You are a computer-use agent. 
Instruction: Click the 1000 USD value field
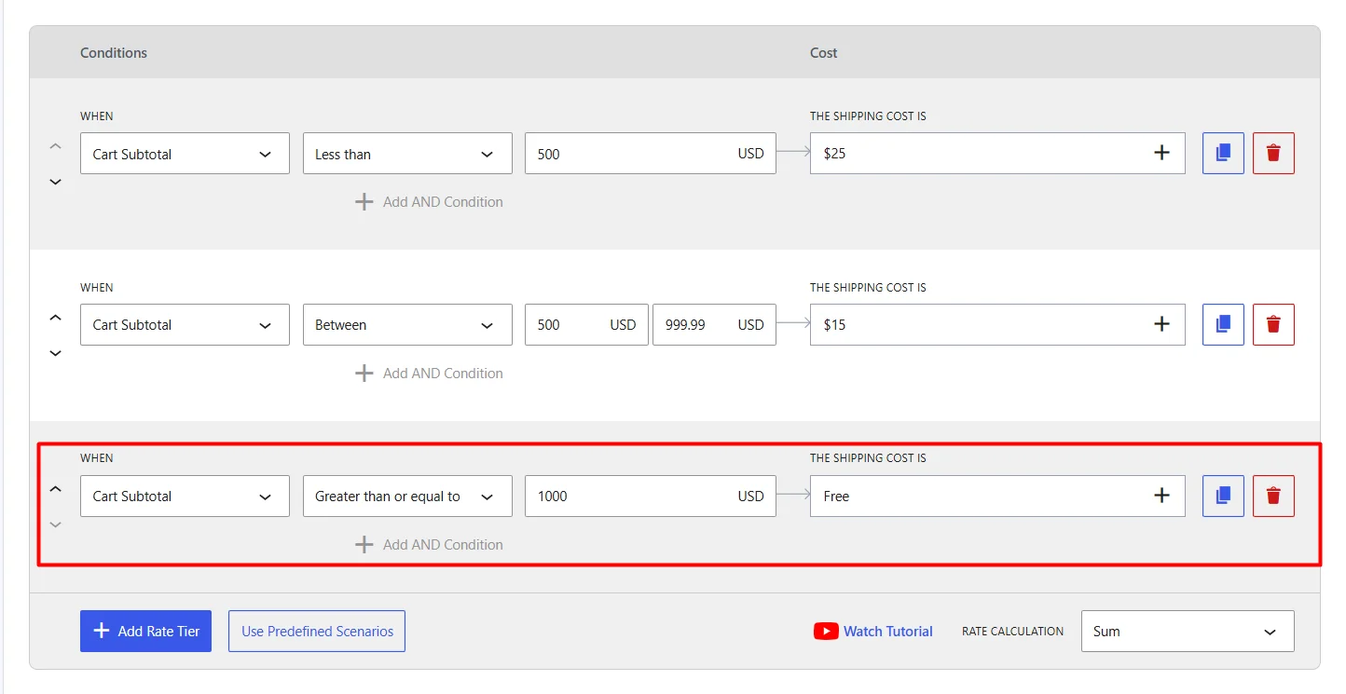(x=651, y=497)
